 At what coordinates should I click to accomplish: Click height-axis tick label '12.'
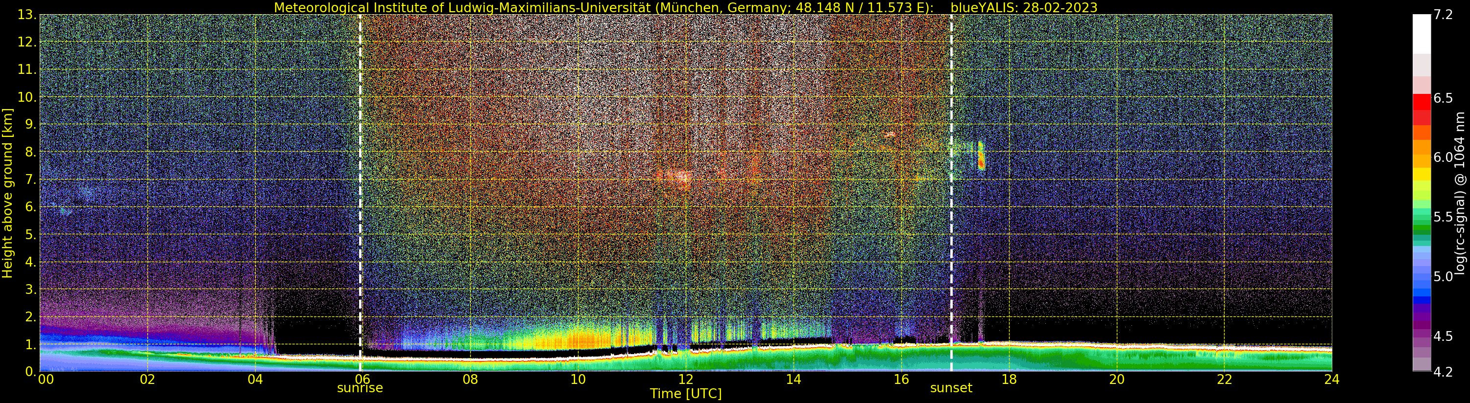click(27, 42)
